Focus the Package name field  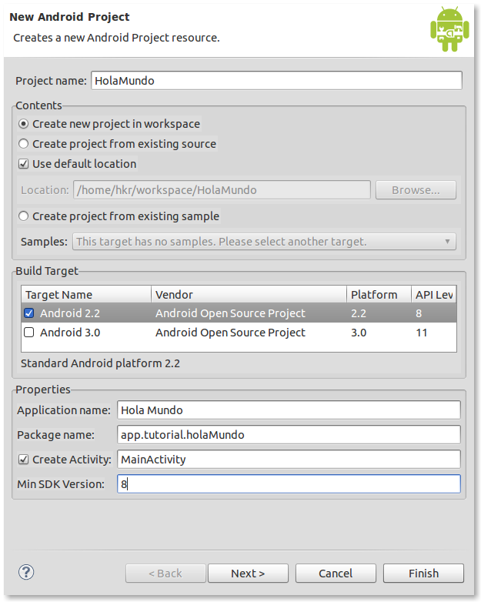click(289, 435)
